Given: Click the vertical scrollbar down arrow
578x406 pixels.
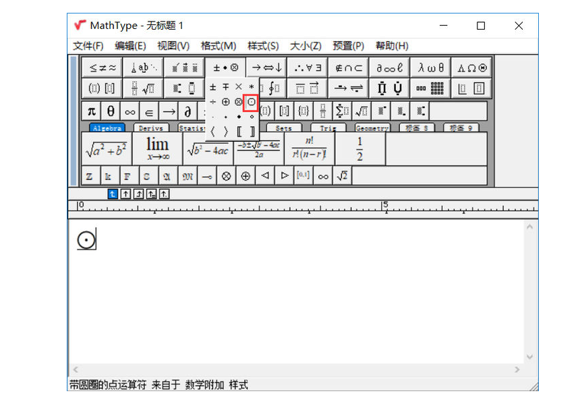Looking at the screenshot, I should click(x=529, y=357).
